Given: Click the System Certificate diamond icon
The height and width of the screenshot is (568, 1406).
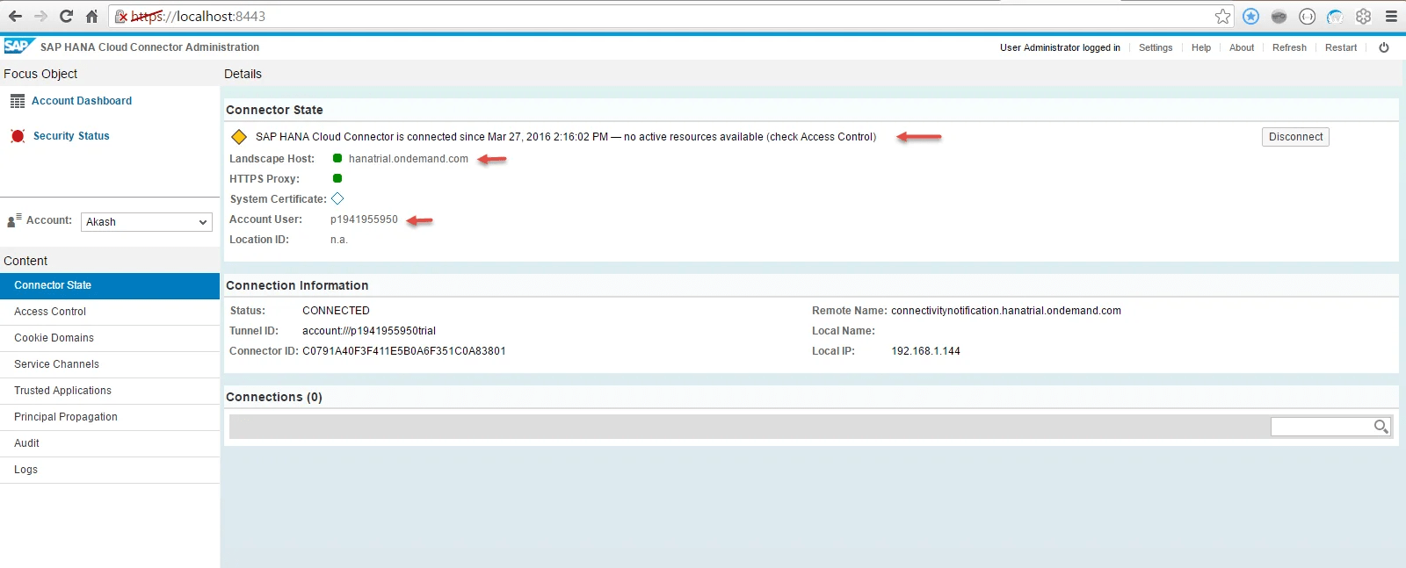Looking at the screenshot, I should (x=337, y=198).
